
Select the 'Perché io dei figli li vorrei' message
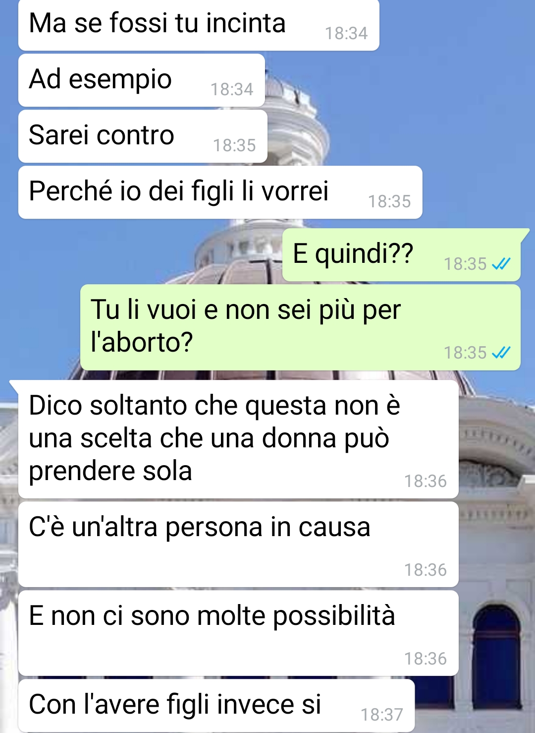click(x=220, y=192)
